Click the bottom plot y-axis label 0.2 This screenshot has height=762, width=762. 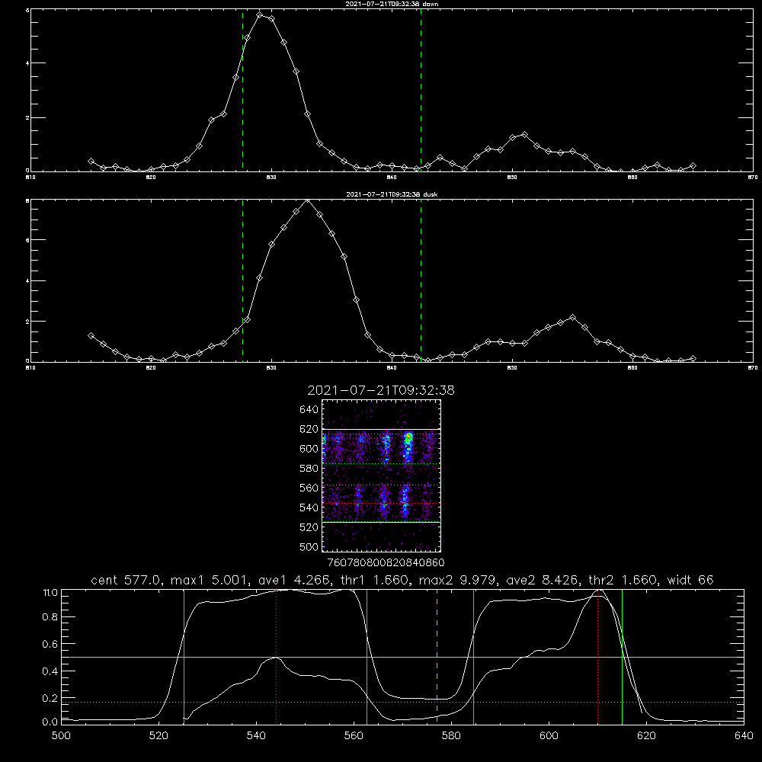(50, 698)
